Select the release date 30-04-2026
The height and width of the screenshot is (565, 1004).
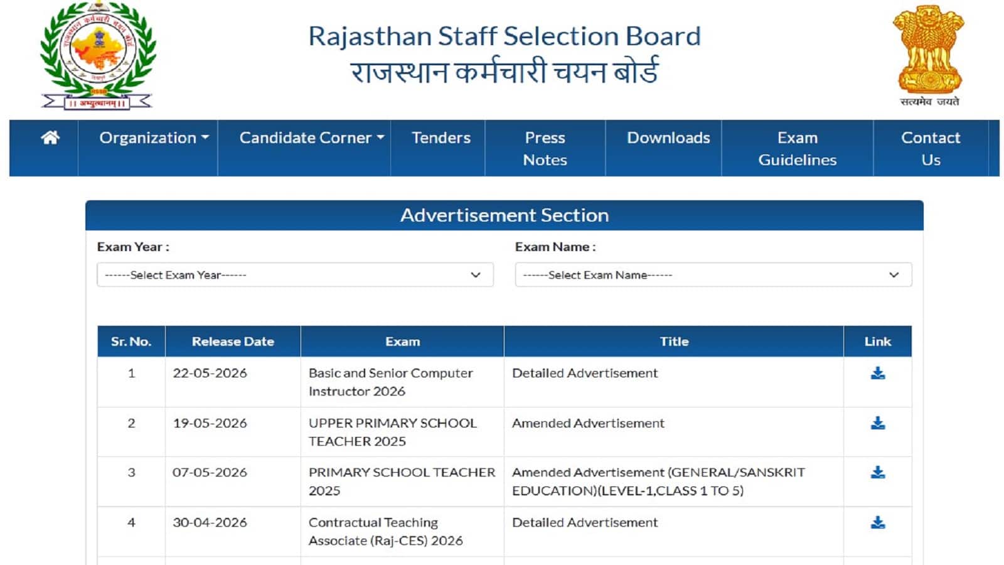210,522
